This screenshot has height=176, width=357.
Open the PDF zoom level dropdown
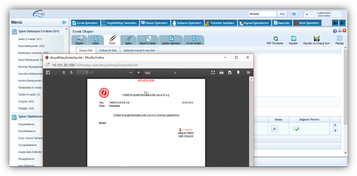click(x=160, y=73)
